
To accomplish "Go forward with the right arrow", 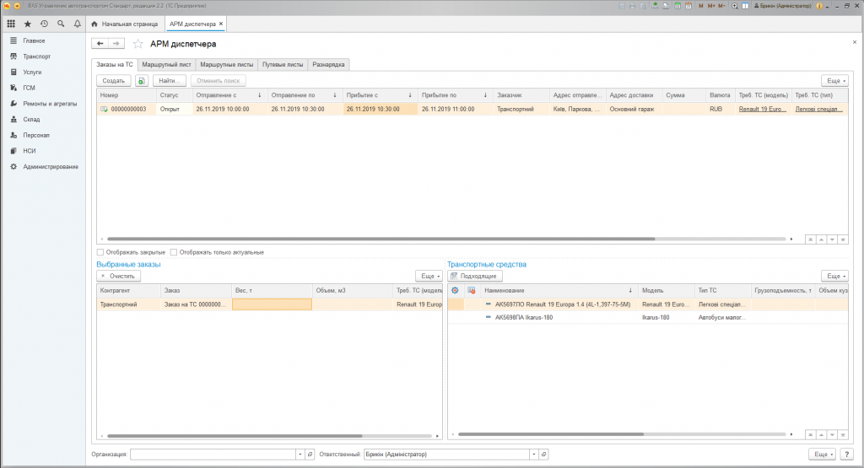I will pos(116,44).
